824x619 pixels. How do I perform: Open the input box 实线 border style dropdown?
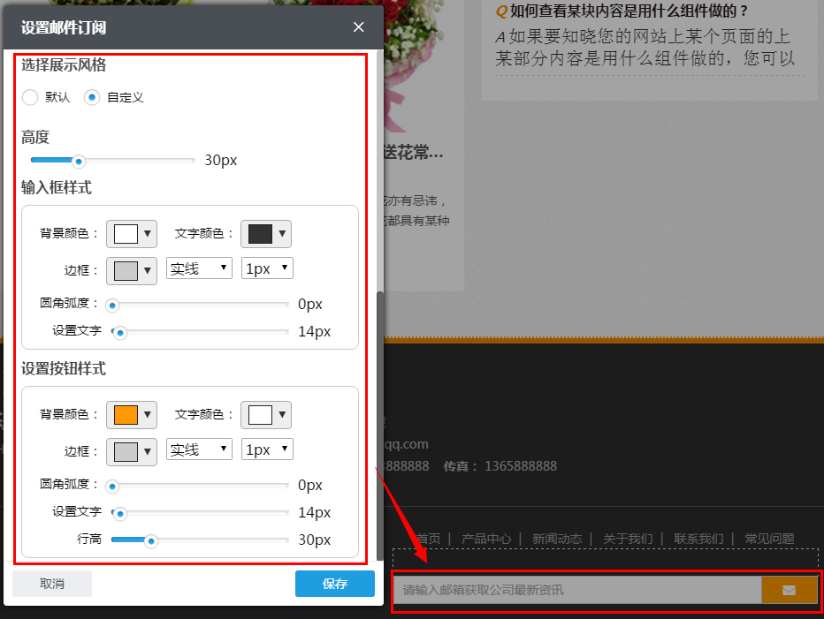198,268
